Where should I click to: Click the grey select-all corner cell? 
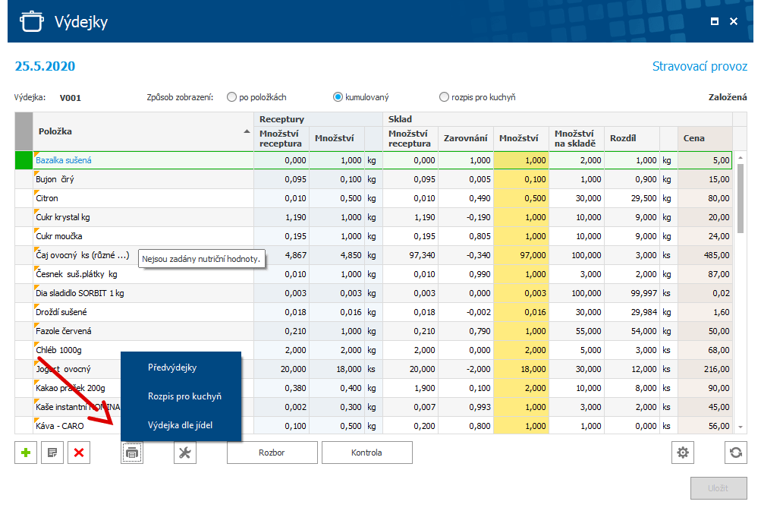point(24,131)
